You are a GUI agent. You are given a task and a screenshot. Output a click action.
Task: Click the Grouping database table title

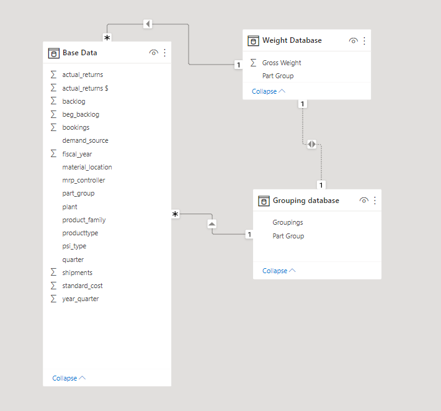coord(306,201)
